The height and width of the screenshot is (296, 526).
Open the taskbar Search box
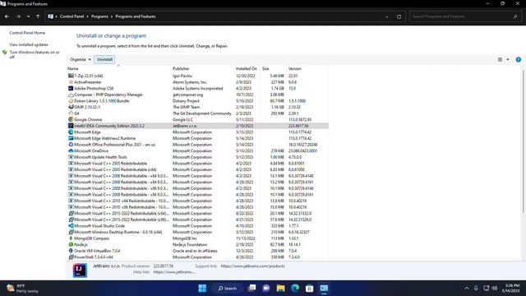[228, 289]
